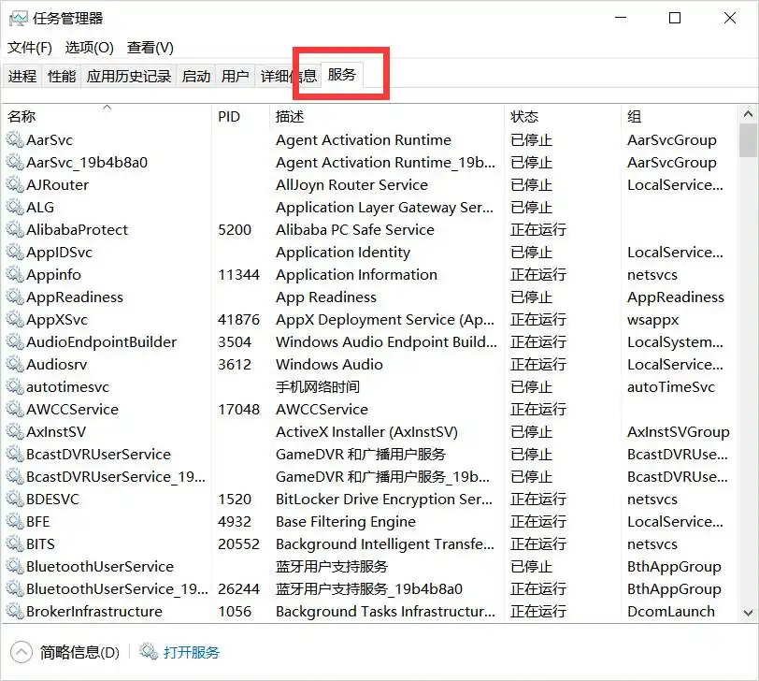Click the gear icon beside AlibabaProtect
The image size is (759, 681).
[15, 229]
